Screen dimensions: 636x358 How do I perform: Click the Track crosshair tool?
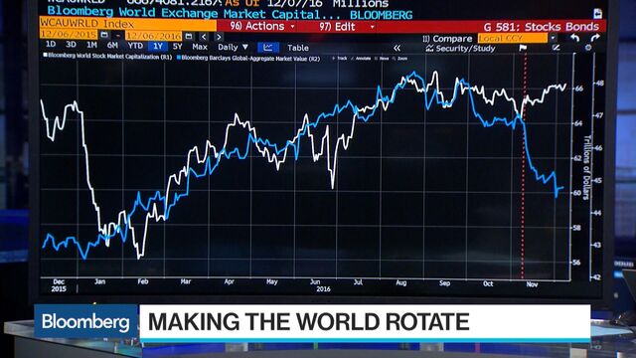340,59
